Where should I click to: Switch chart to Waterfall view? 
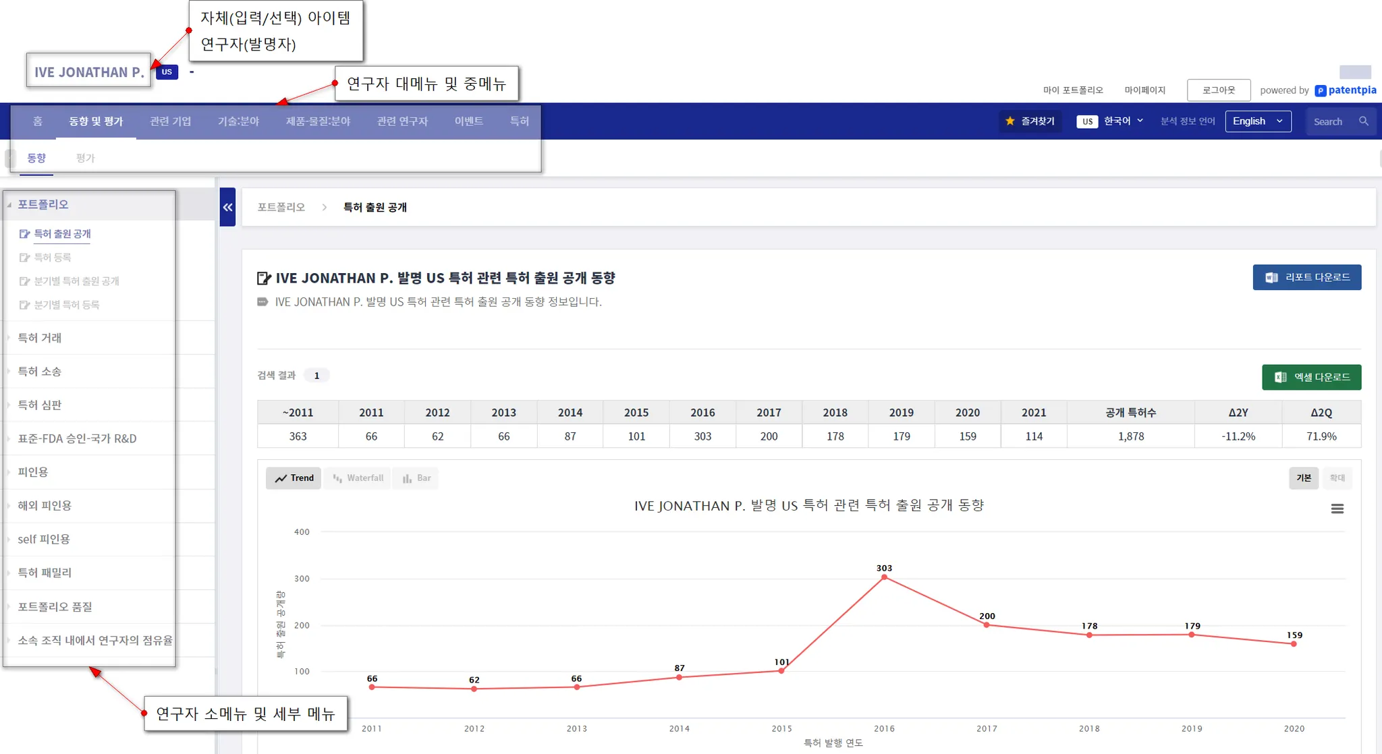pos(358,478)
